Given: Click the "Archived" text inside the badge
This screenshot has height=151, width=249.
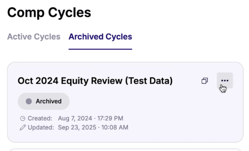Looking at the screenshot, I should 49,101.
